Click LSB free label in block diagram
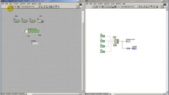 (115, 37)
